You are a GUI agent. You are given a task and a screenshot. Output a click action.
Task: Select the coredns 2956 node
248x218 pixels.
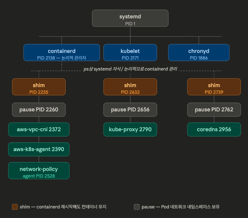(214, 129)
